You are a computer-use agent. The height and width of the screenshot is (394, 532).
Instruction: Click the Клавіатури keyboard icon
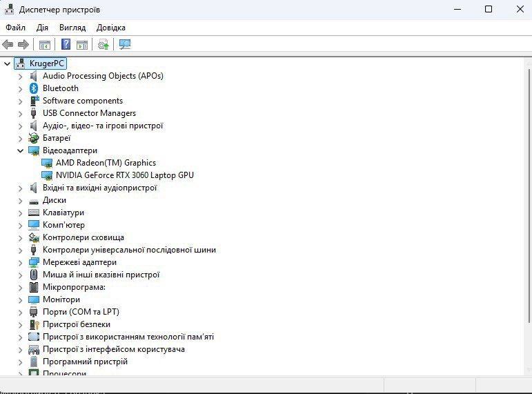(34, 213)
